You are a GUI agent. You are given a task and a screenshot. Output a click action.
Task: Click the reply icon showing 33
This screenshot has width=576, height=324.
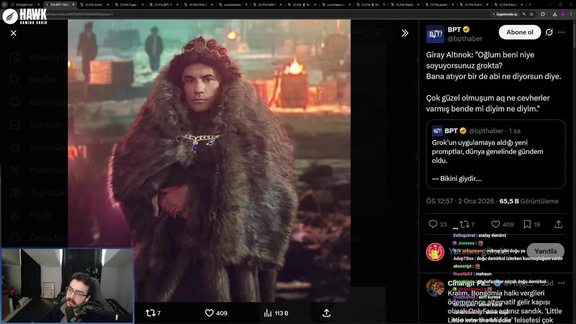coord(433,224)
